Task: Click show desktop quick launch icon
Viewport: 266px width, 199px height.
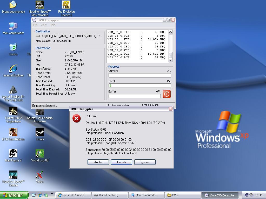Action: (34, 195)
